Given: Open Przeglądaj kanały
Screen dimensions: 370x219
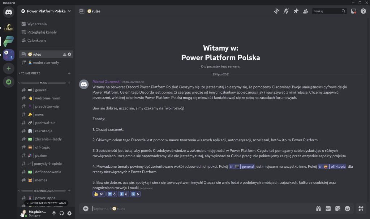Looking at the screenshot, I should pyautogui.click(x=46, y=32).
